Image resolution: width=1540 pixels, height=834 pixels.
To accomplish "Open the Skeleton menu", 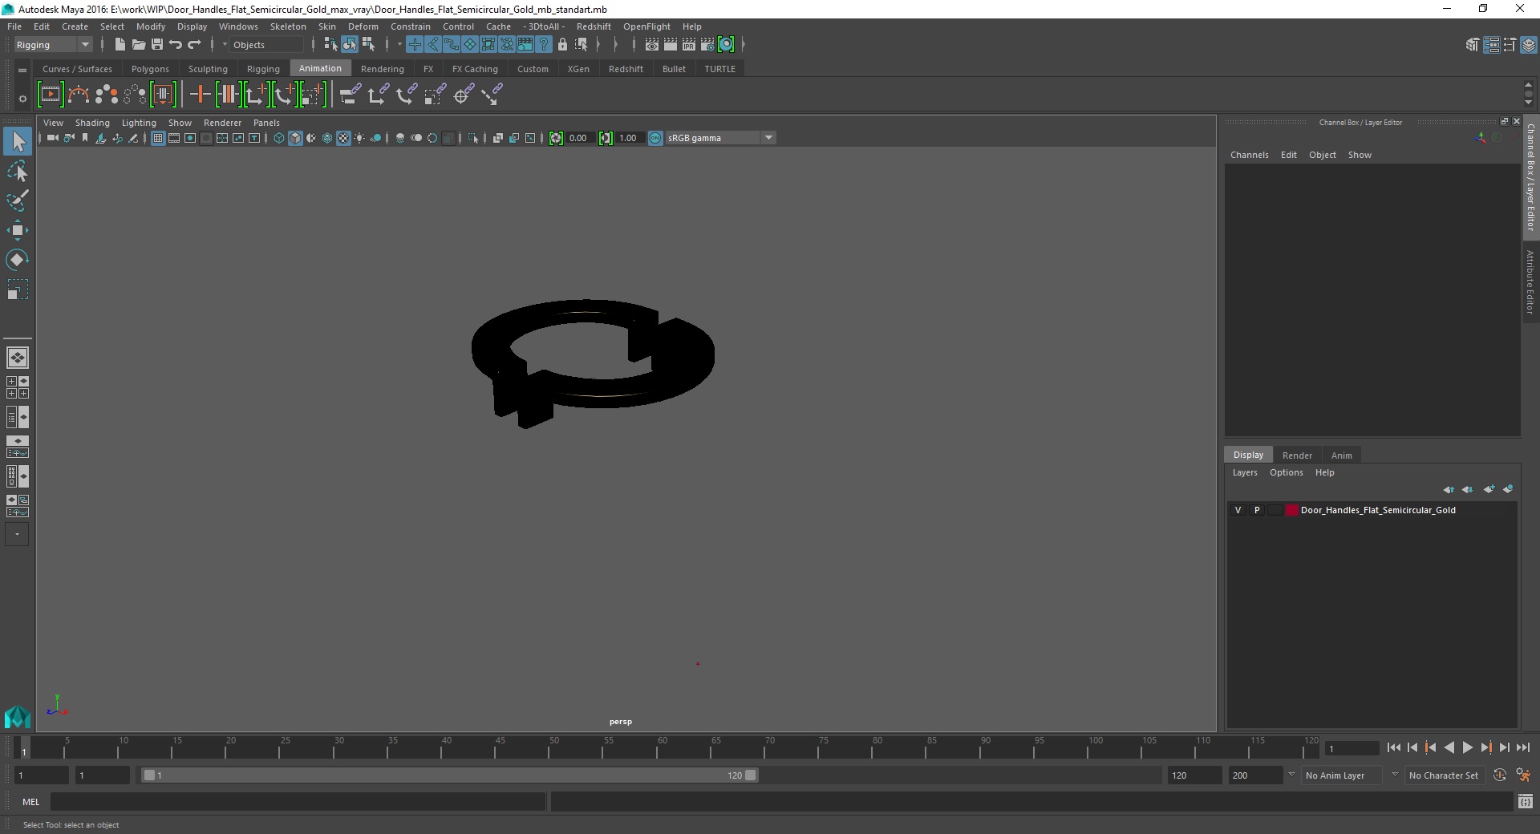I will click(288, 26).
